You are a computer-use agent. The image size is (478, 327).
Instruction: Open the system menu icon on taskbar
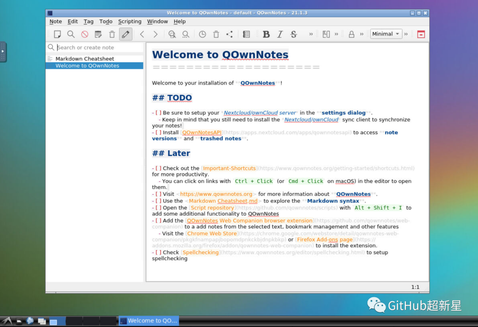point(7,321)
